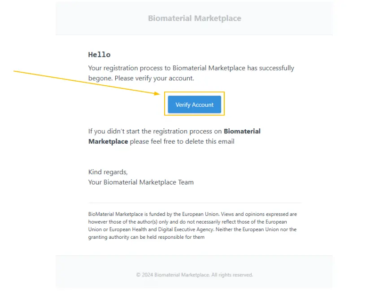Click 'European Health and Digital Executive Agency' text

(161, 229)
